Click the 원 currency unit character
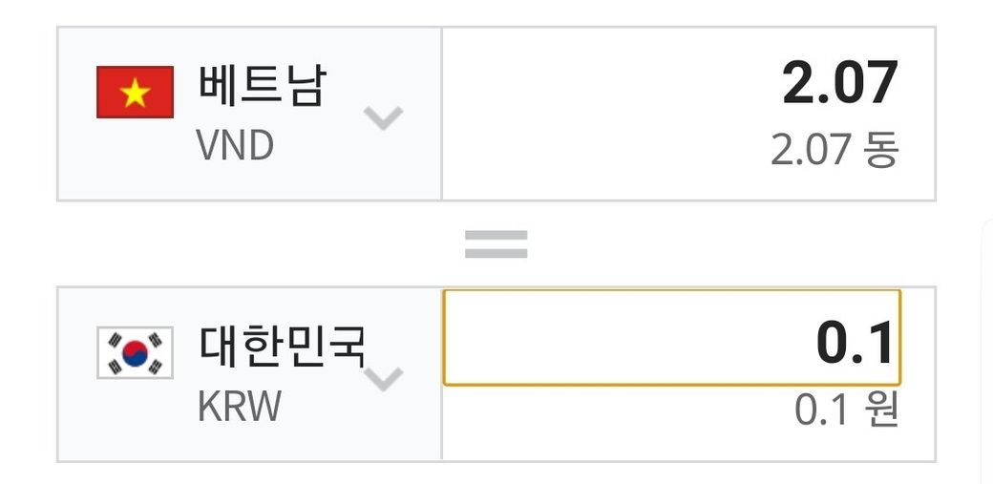Screen dimensions: 993x484 [882, 410]
